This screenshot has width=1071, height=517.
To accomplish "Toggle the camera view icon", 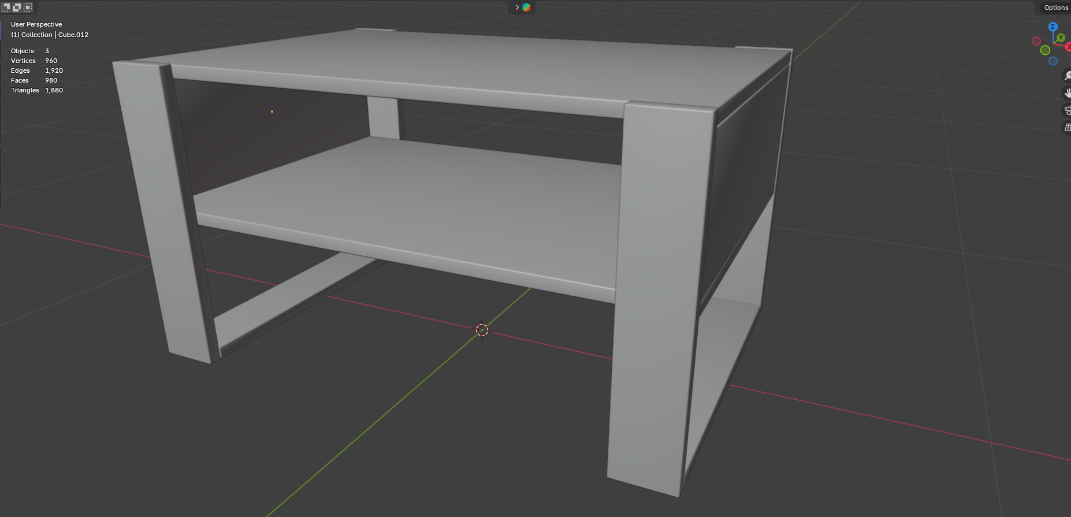I will tap(1068, 110).
